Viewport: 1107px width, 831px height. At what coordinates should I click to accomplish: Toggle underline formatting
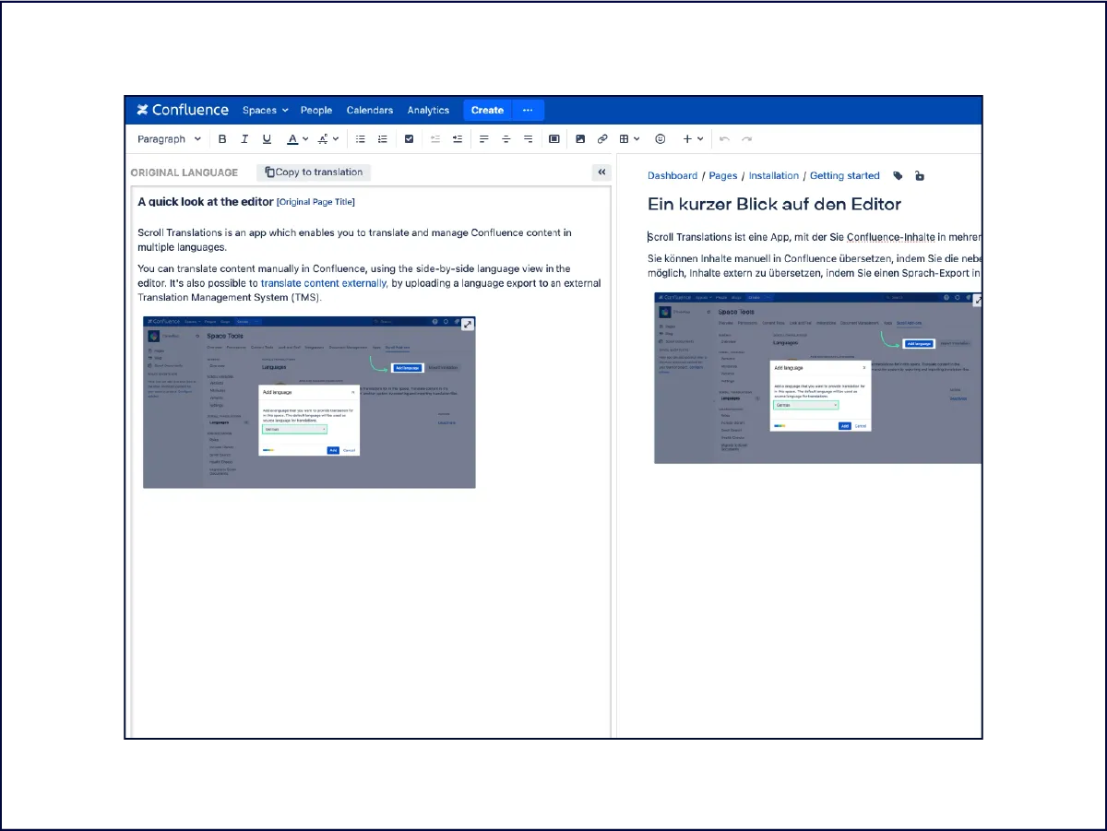267,139
